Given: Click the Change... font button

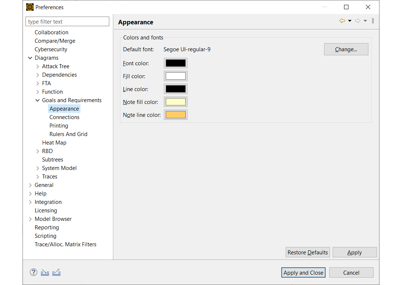Looking at the screenshot, I should point(346,49).
